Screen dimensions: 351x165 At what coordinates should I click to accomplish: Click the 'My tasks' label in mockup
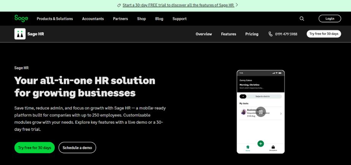click(x=244, y=104)
